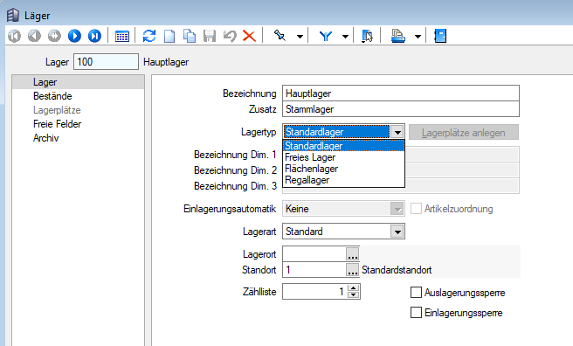
Task: Click the search pointer tool icon
Action: coord(280,36)
